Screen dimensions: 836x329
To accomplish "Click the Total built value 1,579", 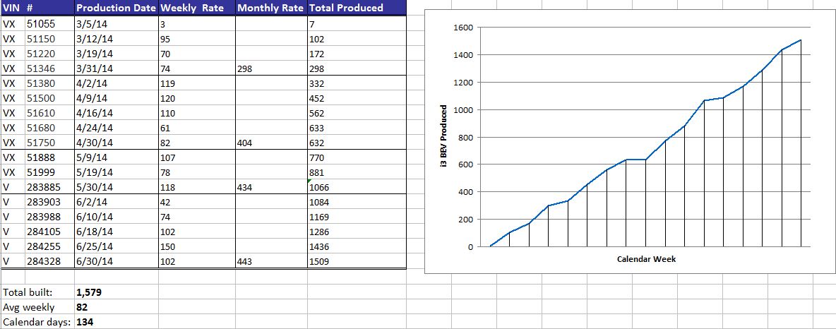I will tap(90, 292).
